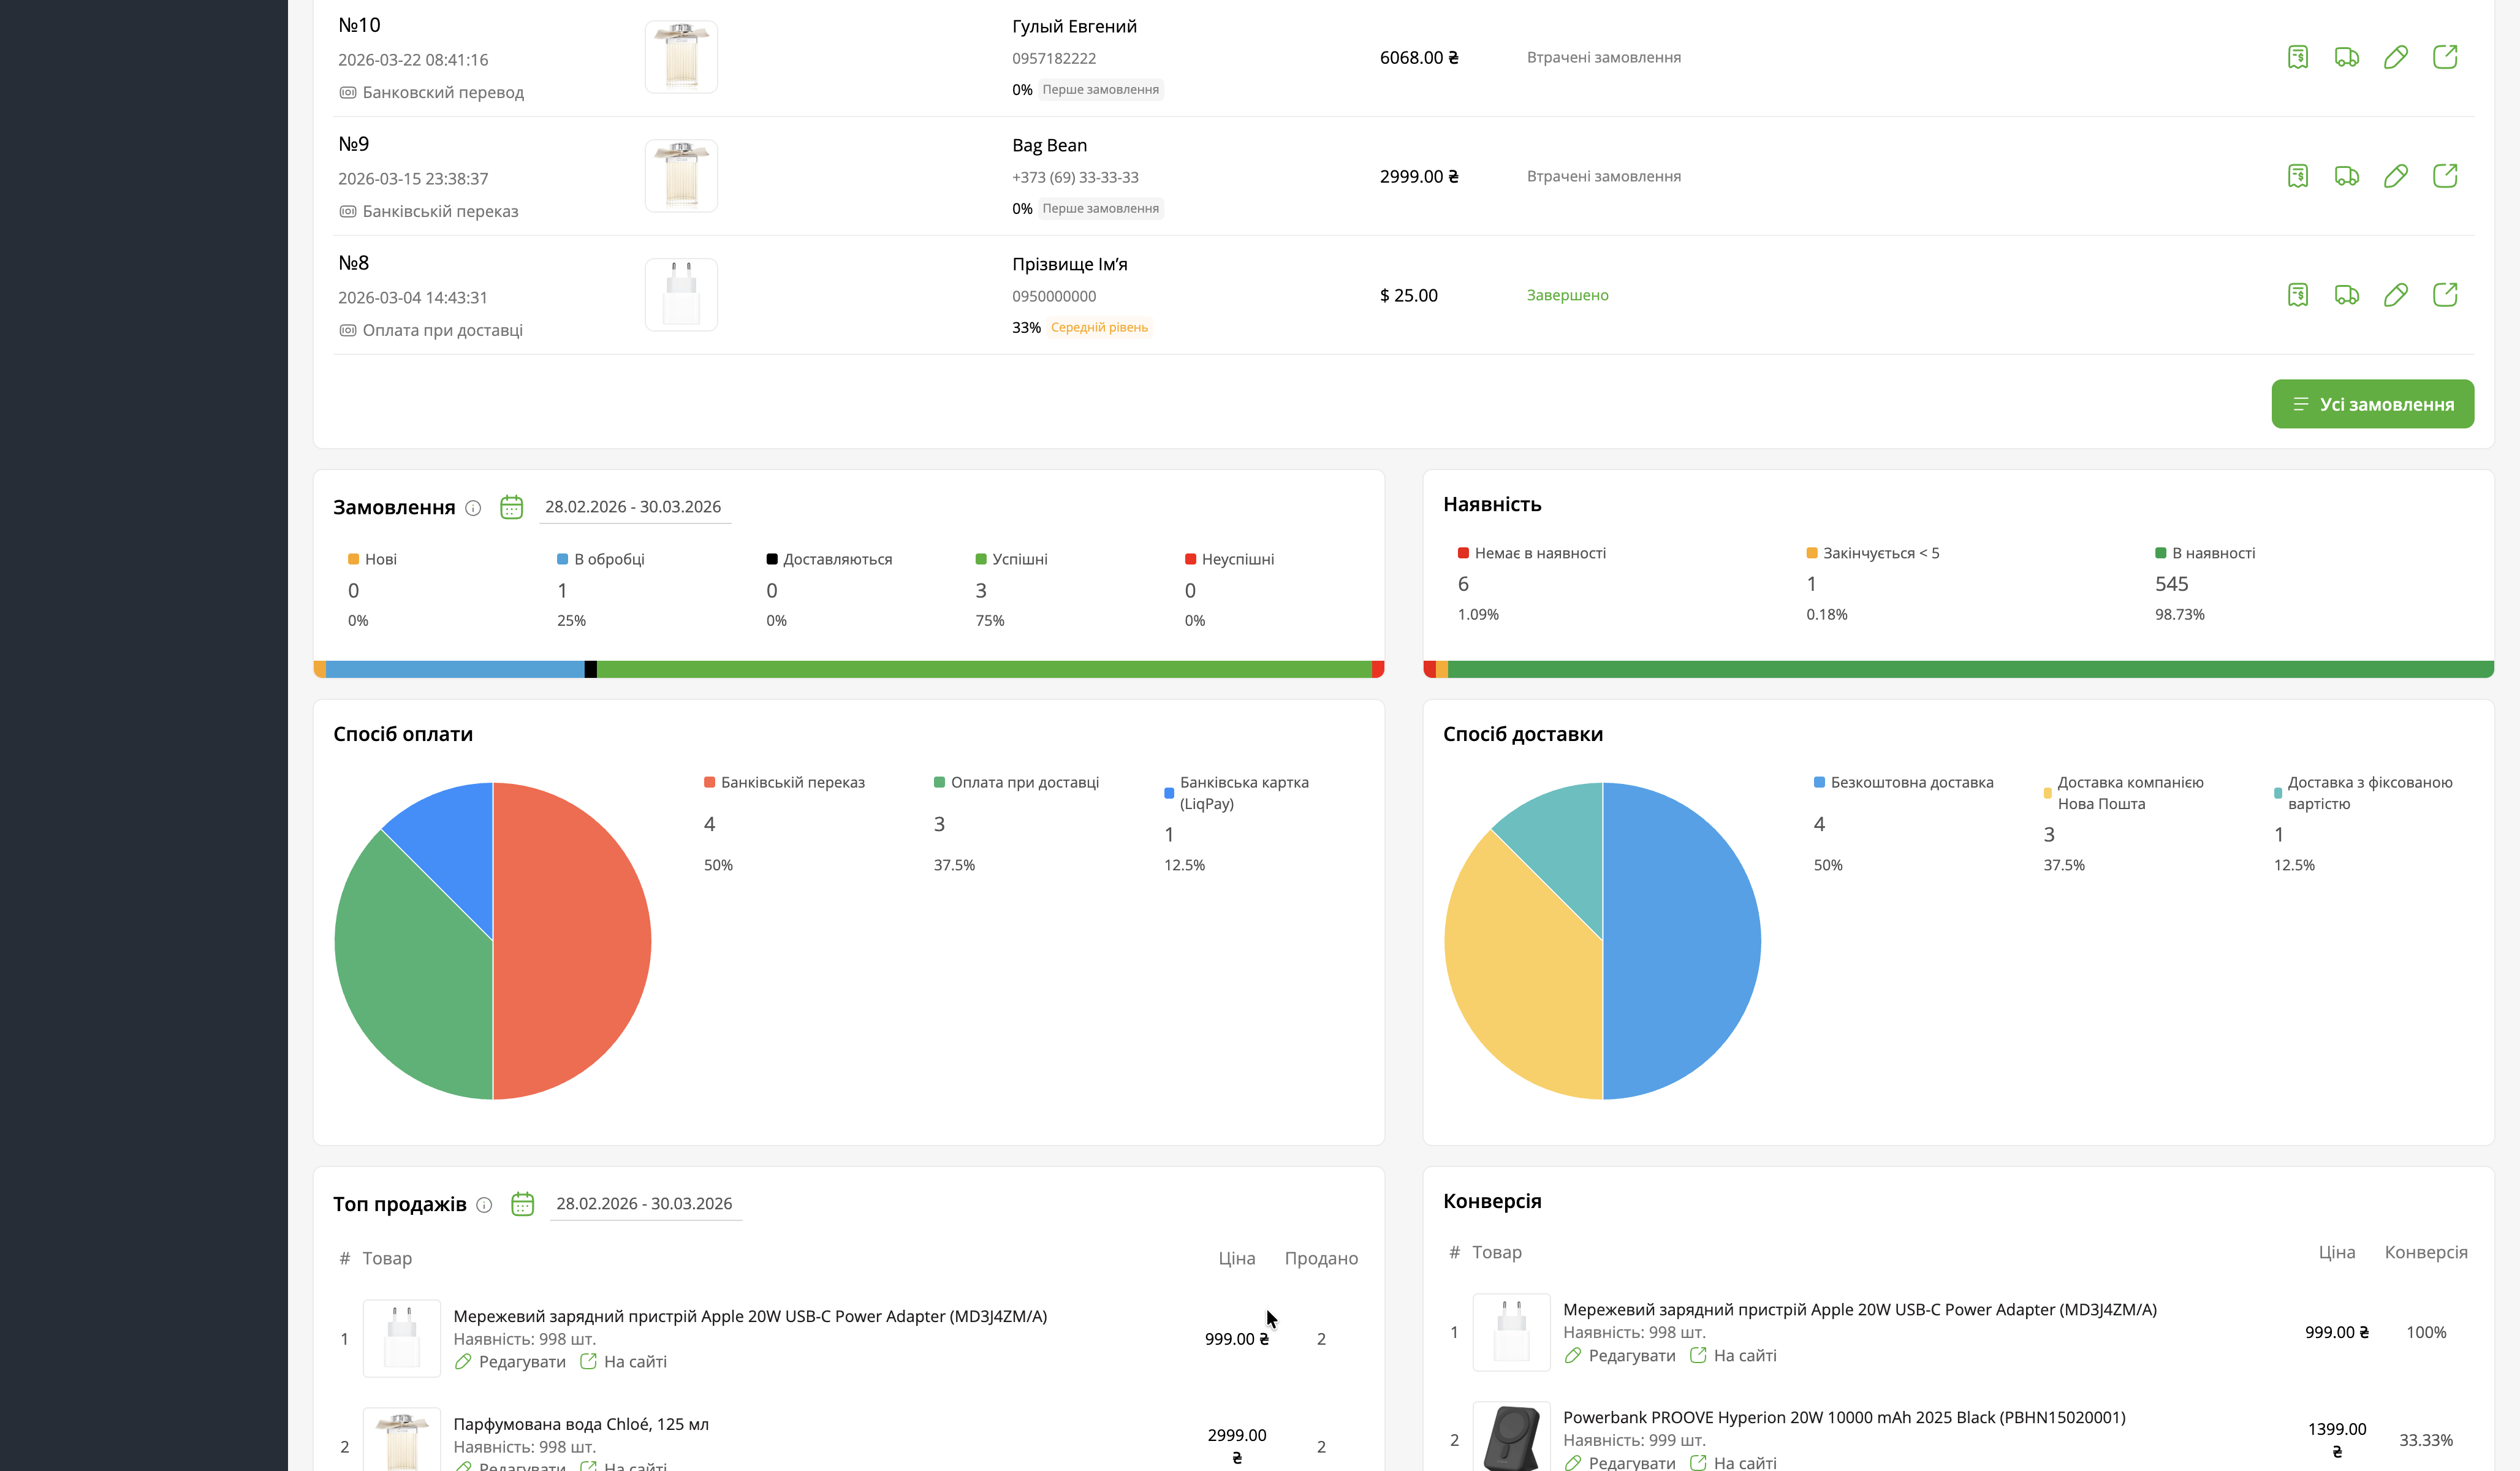Image resolution: width=2520 pixels, height=1471 pixels.
Task: Click the Усі замовлення button
Action: tap(2372, 404)
